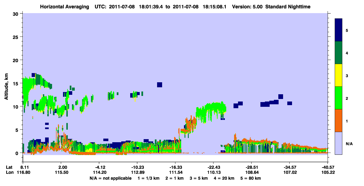Click the isolated blue block near 15 km altitude
Screen dimensions: 364x186
pos(160,85)
